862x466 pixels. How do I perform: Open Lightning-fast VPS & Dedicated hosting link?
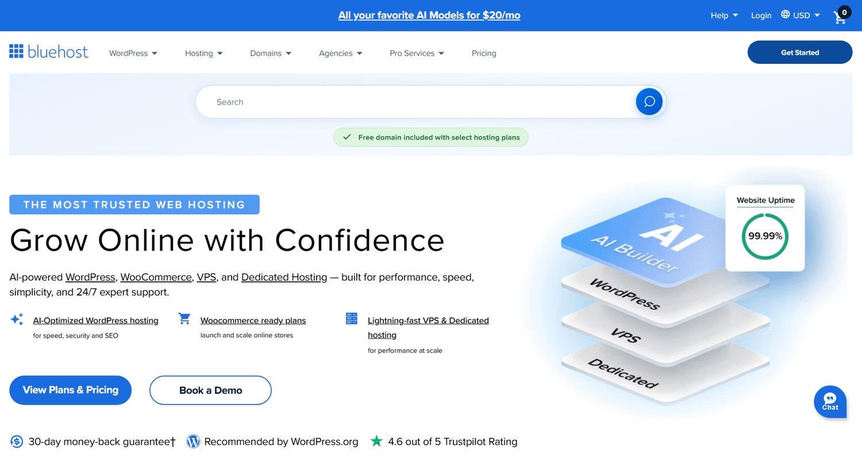[x=428, y=328]
